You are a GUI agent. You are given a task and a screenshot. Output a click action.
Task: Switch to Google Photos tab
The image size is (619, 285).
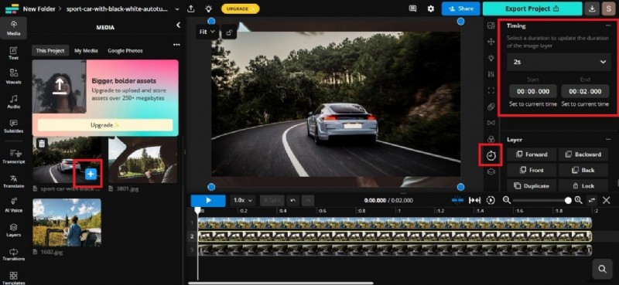125,50
